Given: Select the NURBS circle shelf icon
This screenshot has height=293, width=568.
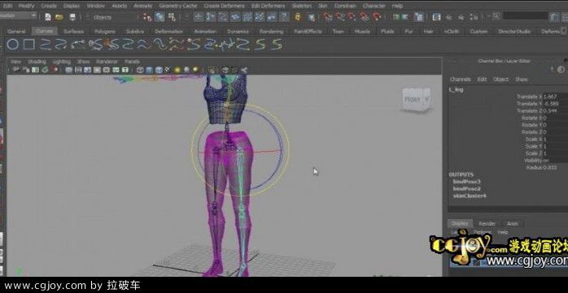Looking at the screenshot, I should (x=12, y=45).
